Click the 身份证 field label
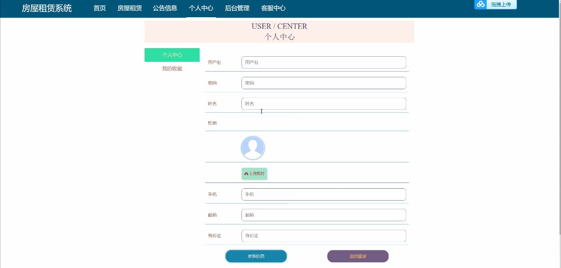The width and height of the screenshot is (561, 268). tap(214, 236)
